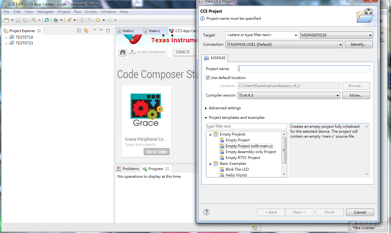391x233 pixels.
Task: Open the Window menu
Action: point(108,12)
